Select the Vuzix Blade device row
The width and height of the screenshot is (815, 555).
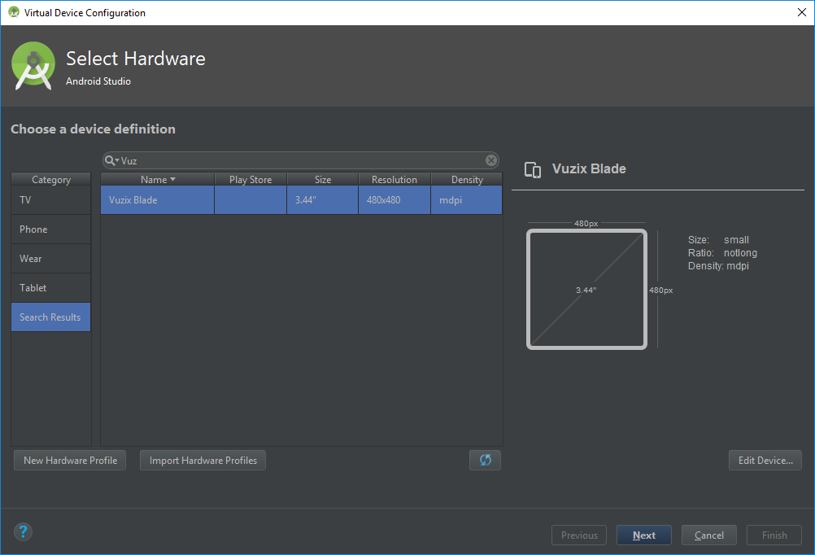click(302, 199)
